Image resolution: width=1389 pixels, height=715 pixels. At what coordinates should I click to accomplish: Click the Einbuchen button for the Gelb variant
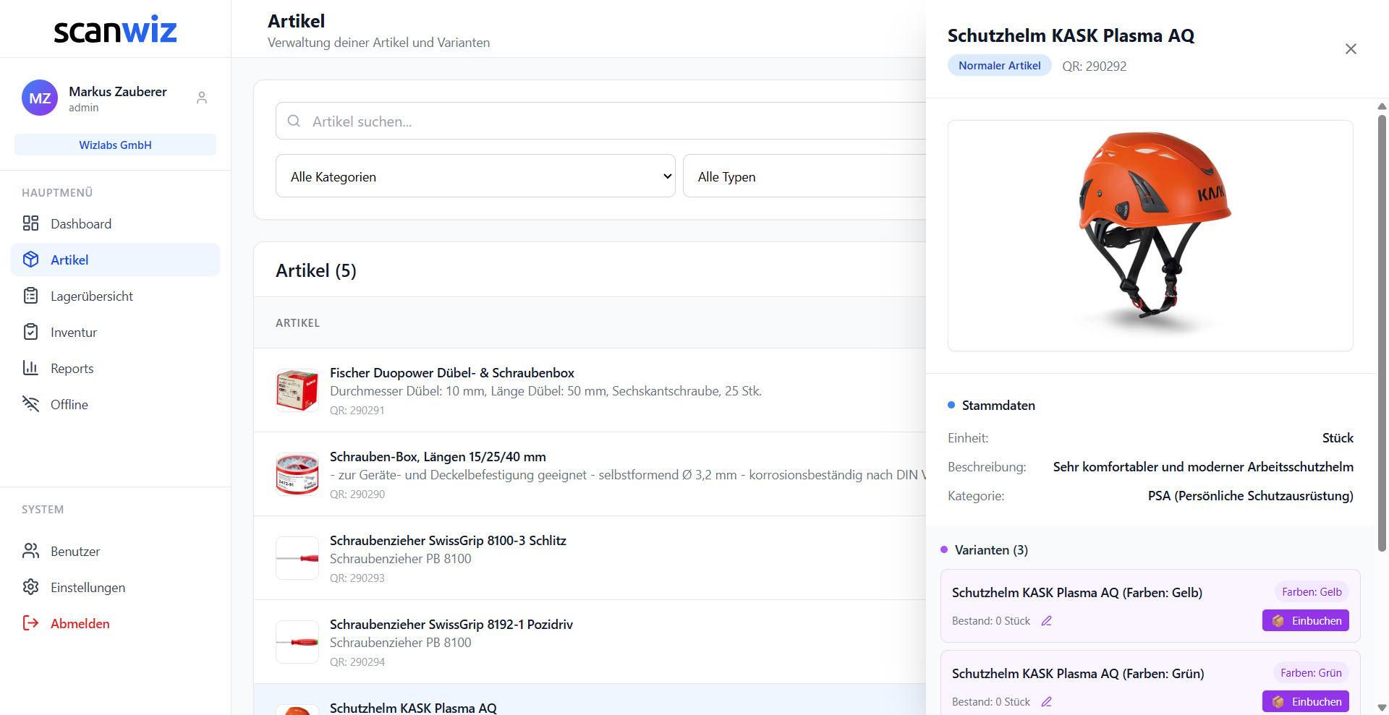pyautogui.click(x=1305, y=620)
